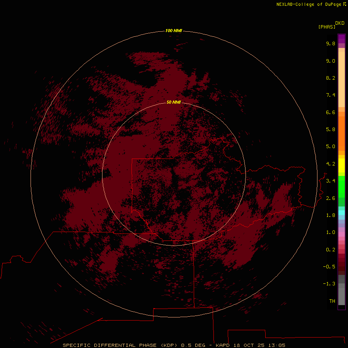348x348 pixels.
Task: Click the orange band on the color scale
Action: click(341, 133)
